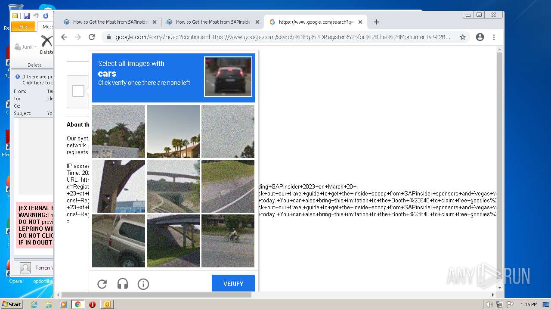Select top-left captcha tile with trees
This screenshot has height=310, width=551.
118,132
